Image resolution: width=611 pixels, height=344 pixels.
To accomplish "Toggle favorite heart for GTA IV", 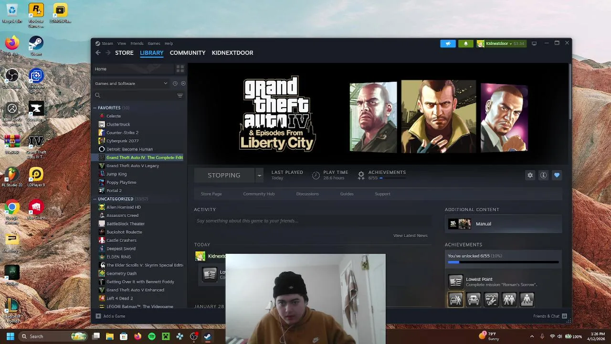I will pyautogui.click(x=557, y=175).
